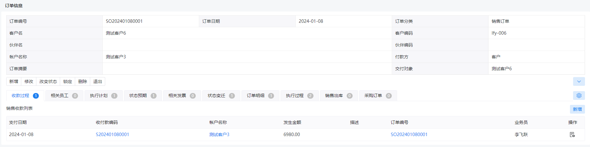Expand order info with the chevron-down button
The image size is (590, 147).
pos(579,81)
